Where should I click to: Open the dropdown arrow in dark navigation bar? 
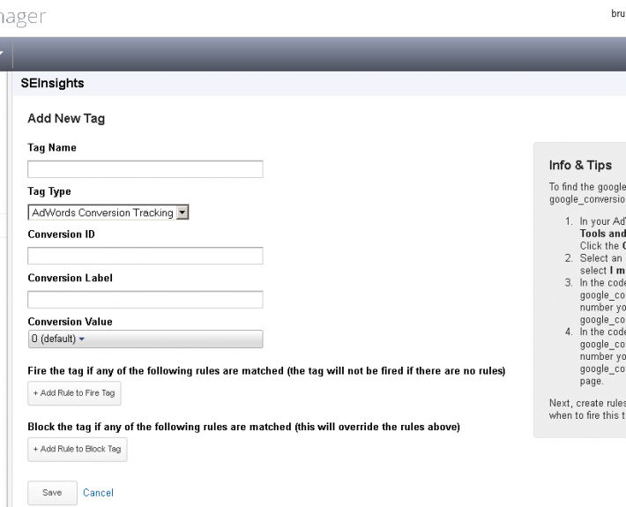tap(4, 54)
